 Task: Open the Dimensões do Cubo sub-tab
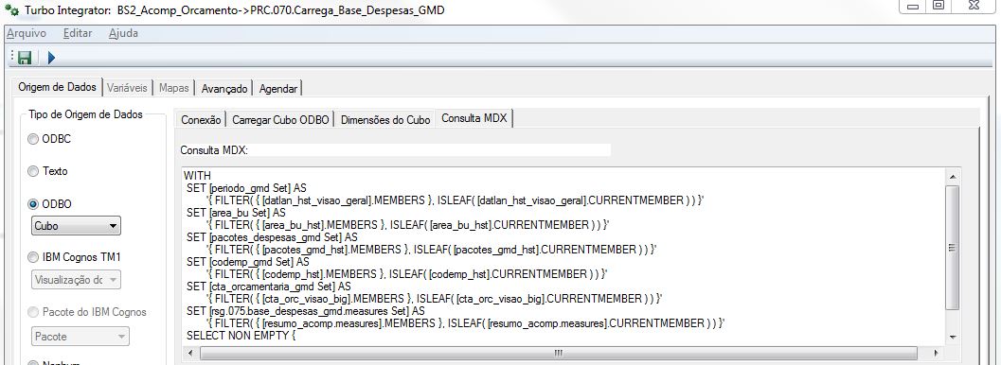pyautogui.click(x=384, y=120)
